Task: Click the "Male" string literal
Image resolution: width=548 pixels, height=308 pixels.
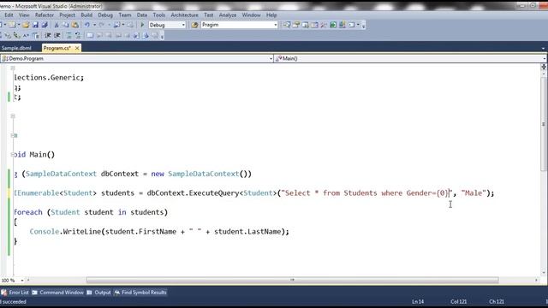Action: [x=474, y=193]
